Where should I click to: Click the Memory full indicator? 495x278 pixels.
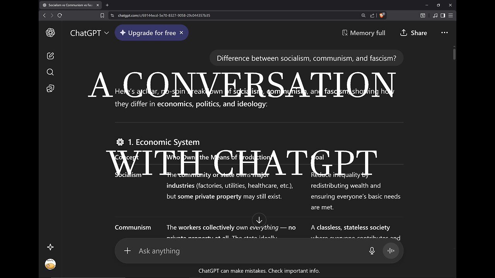[364, 33]
